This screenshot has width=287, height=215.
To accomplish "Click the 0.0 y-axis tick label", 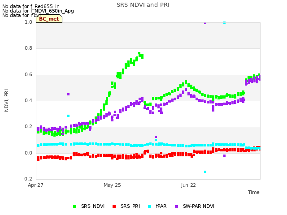I will tap(28, 153).
